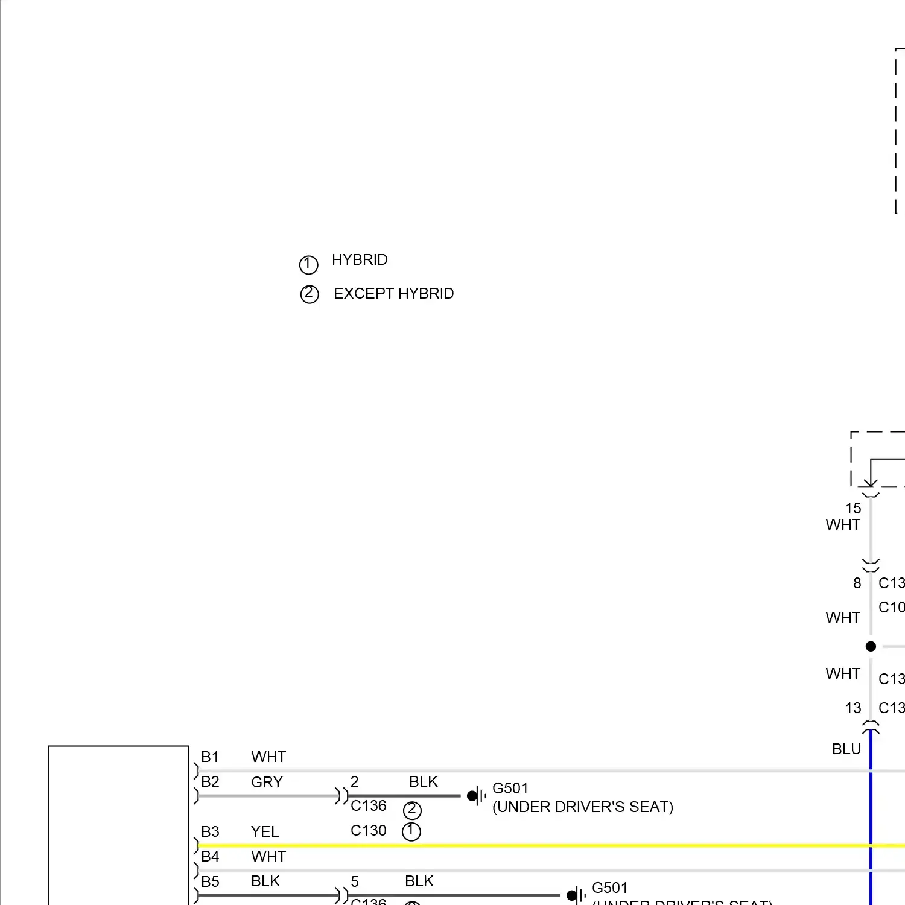The height and width of the screenshot is (905, 905).
Task: Click the EXCEPT HYBRID legend label
Action: pos(393,293)
